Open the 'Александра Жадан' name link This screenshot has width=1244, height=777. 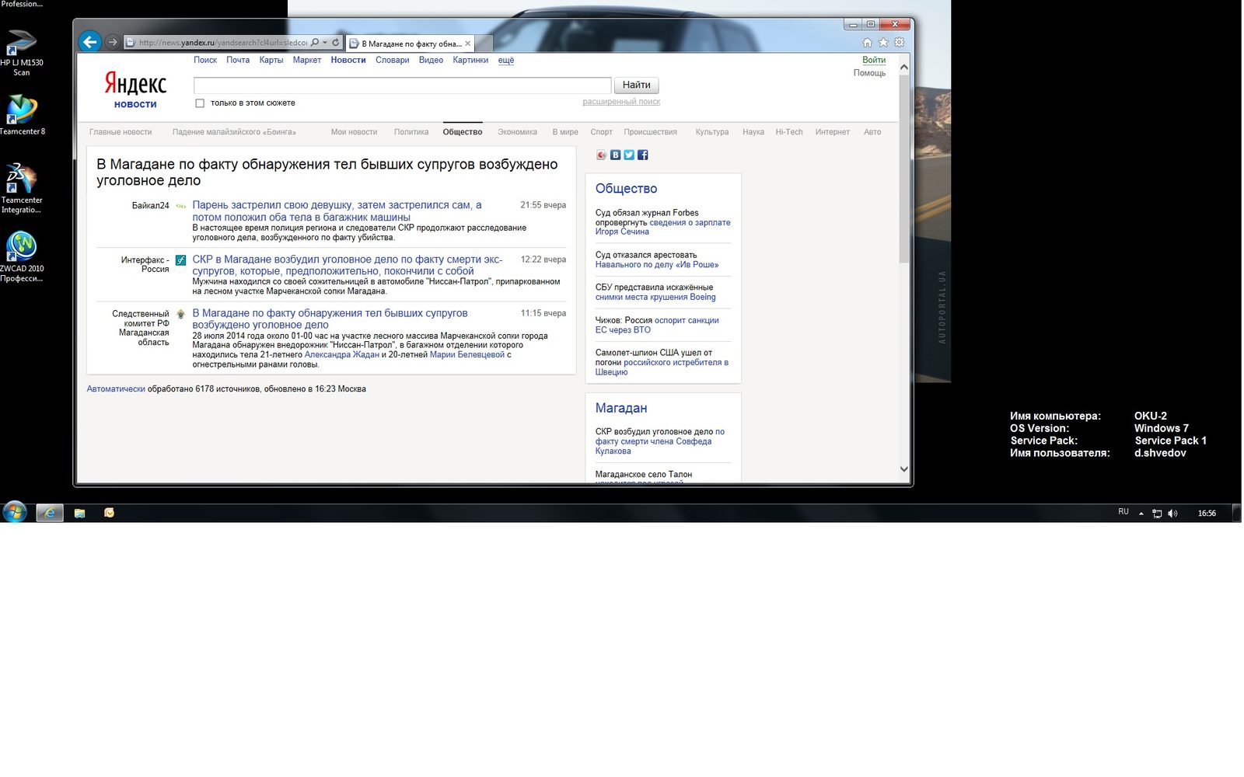(342, 355)
